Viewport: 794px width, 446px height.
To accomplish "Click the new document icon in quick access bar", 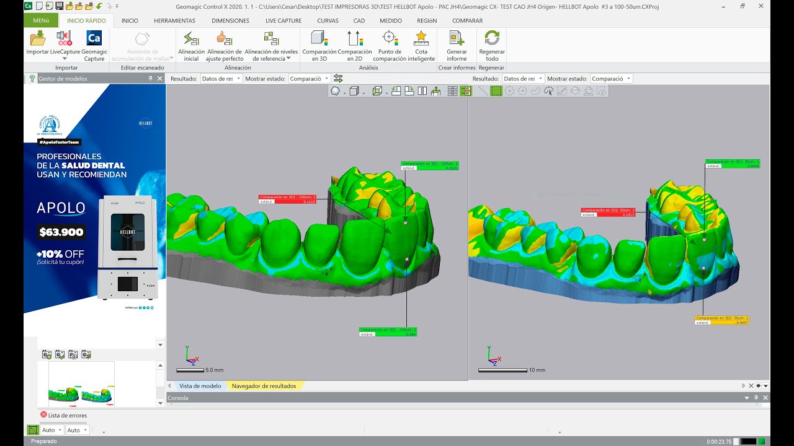I will click(40, 6).
